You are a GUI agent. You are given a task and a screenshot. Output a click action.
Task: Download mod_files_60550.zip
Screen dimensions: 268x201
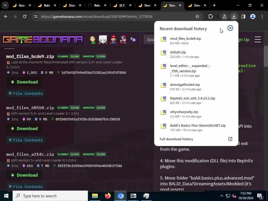pos(24,129)
